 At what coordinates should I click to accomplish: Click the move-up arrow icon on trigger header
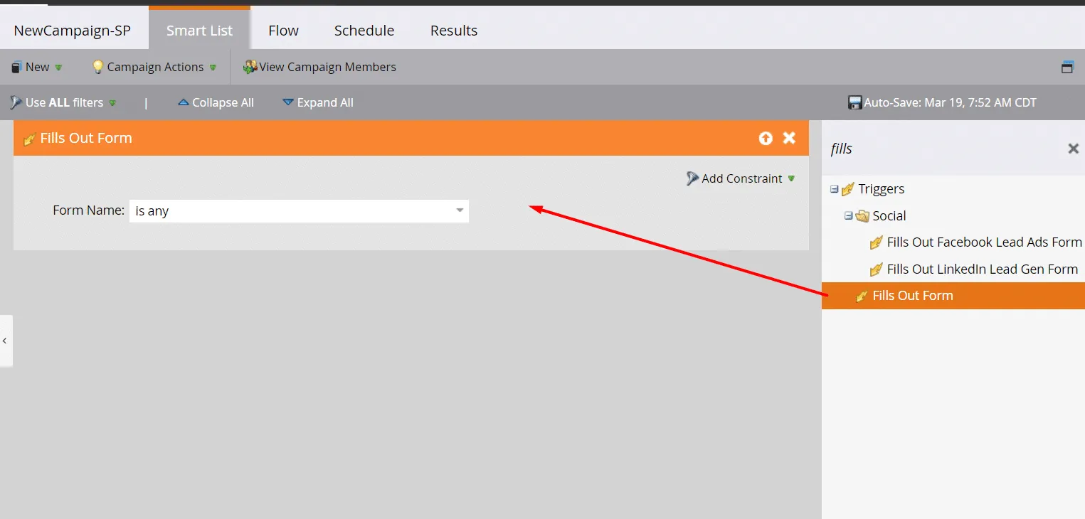click(766, 139)
